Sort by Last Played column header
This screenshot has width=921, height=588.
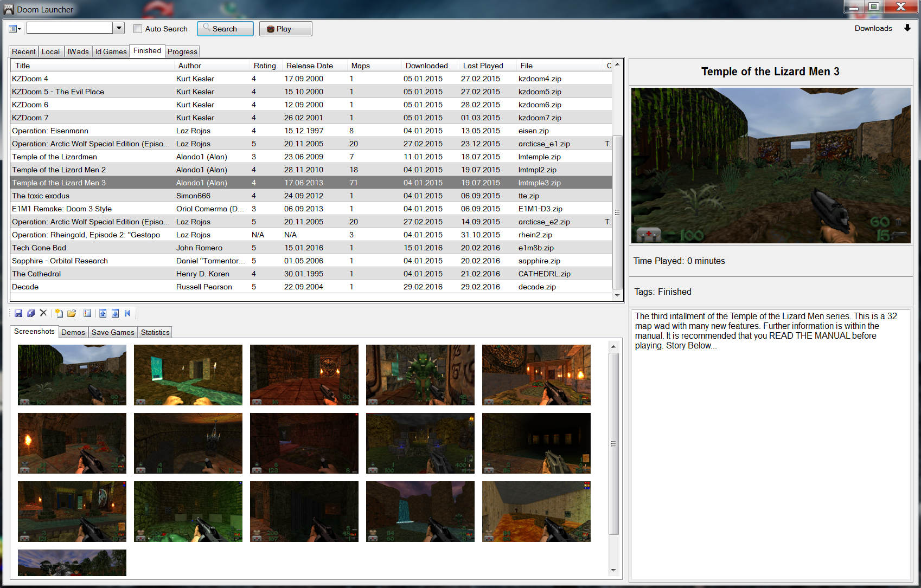pos(487,66)
